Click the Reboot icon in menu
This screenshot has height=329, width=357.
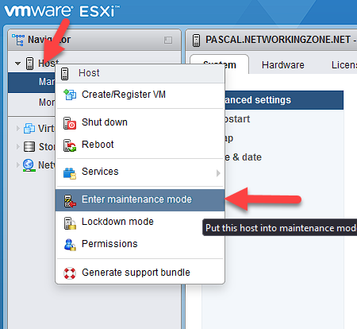tap(70, 145)
